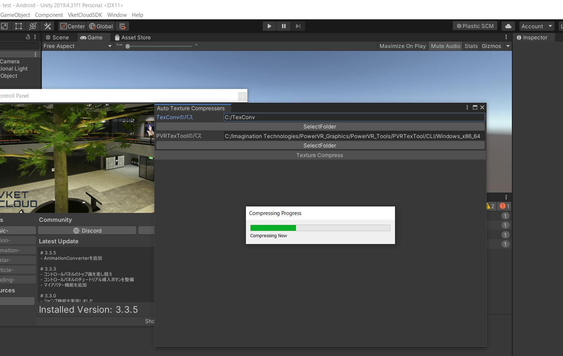The width and height of the screenshot is (563, 356).
Task: Select the Scale tool in the toolbar
Action: 4,26
